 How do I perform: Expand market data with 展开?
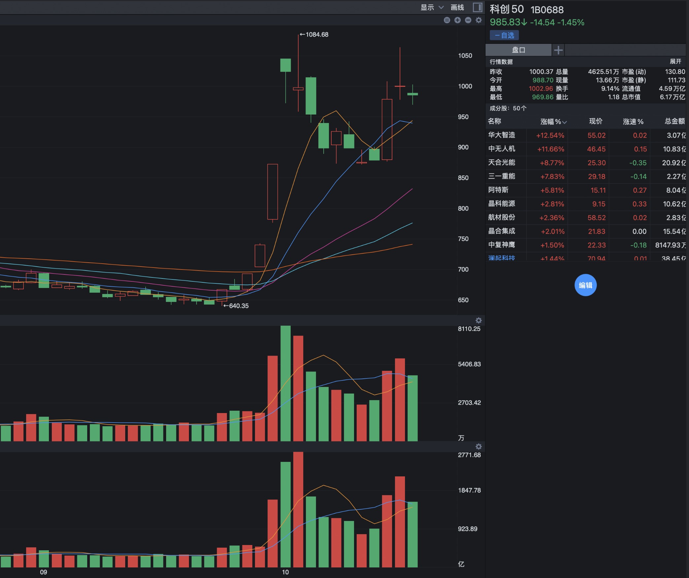click(675, 61)
